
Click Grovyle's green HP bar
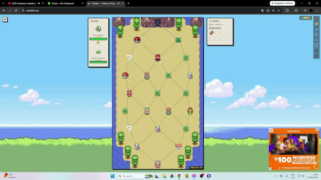(98, 39)
